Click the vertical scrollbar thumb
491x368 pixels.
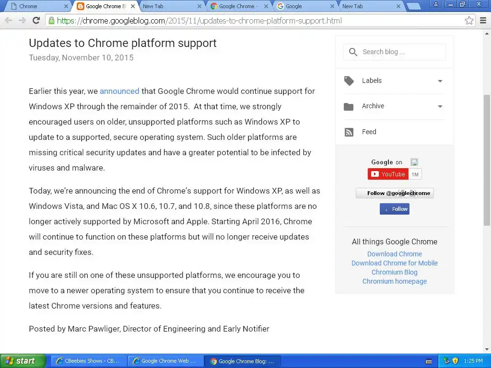coord(487,160)
